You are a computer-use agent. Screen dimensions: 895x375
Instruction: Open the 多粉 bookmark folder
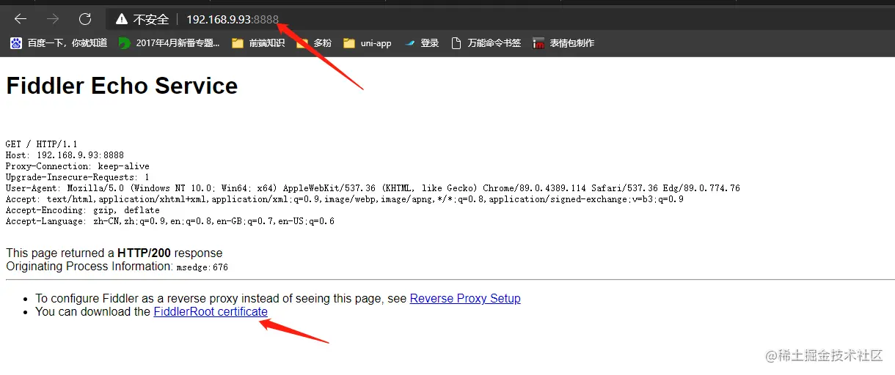[314, 43]
